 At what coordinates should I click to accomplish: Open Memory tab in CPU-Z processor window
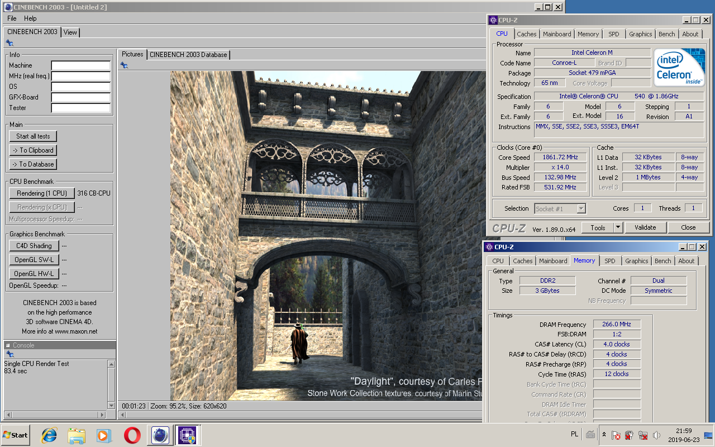click(588, 34)
